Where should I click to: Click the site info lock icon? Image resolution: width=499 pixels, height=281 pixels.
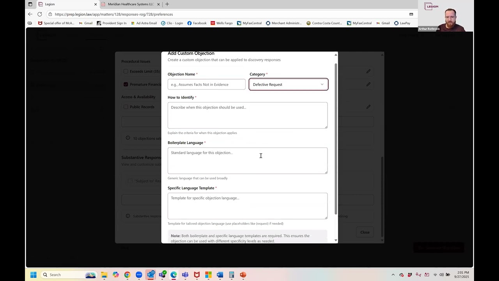tap(50, 14)
